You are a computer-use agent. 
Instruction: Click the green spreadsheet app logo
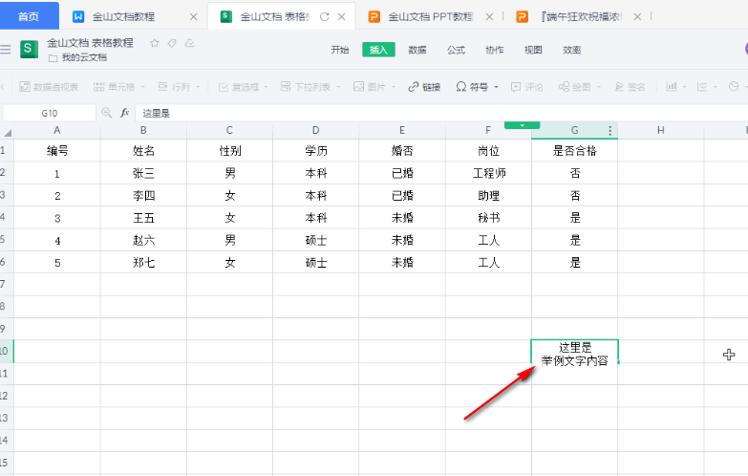29,49
